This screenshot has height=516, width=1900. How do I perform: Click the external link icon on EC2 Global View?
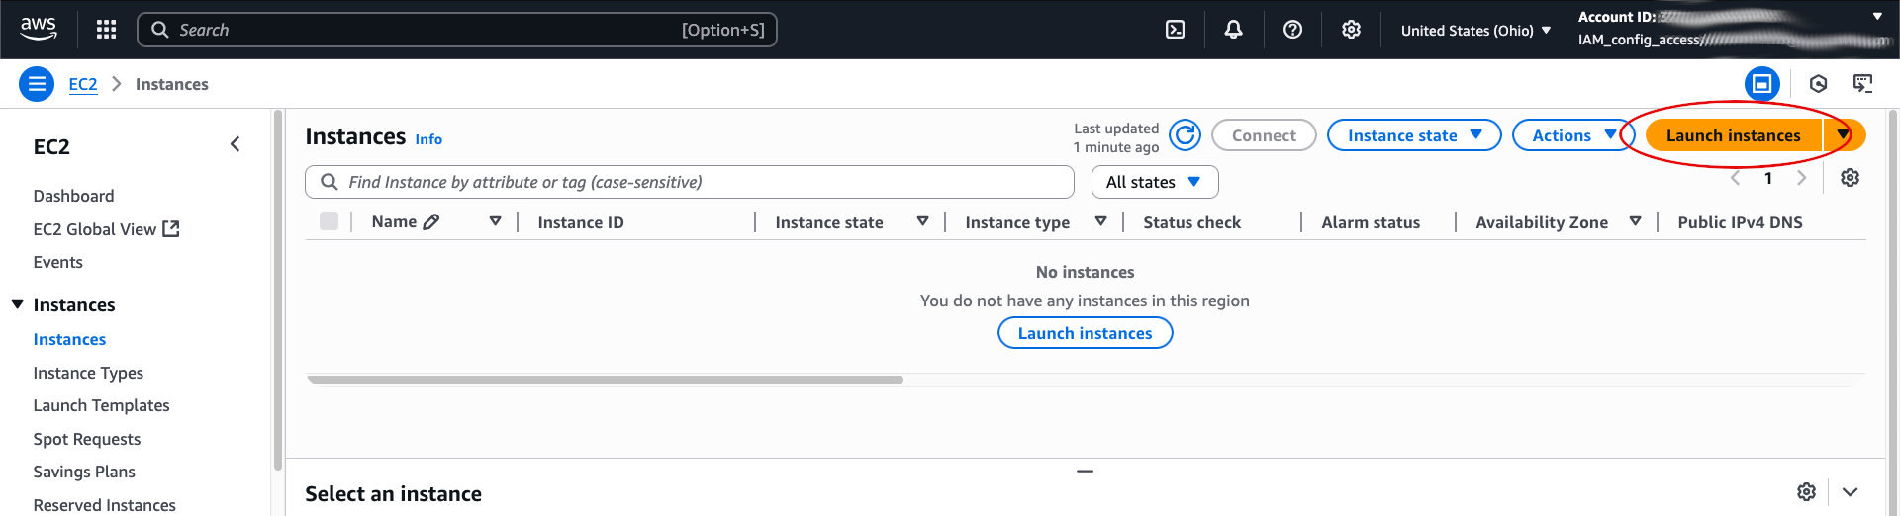coord(171,229)
